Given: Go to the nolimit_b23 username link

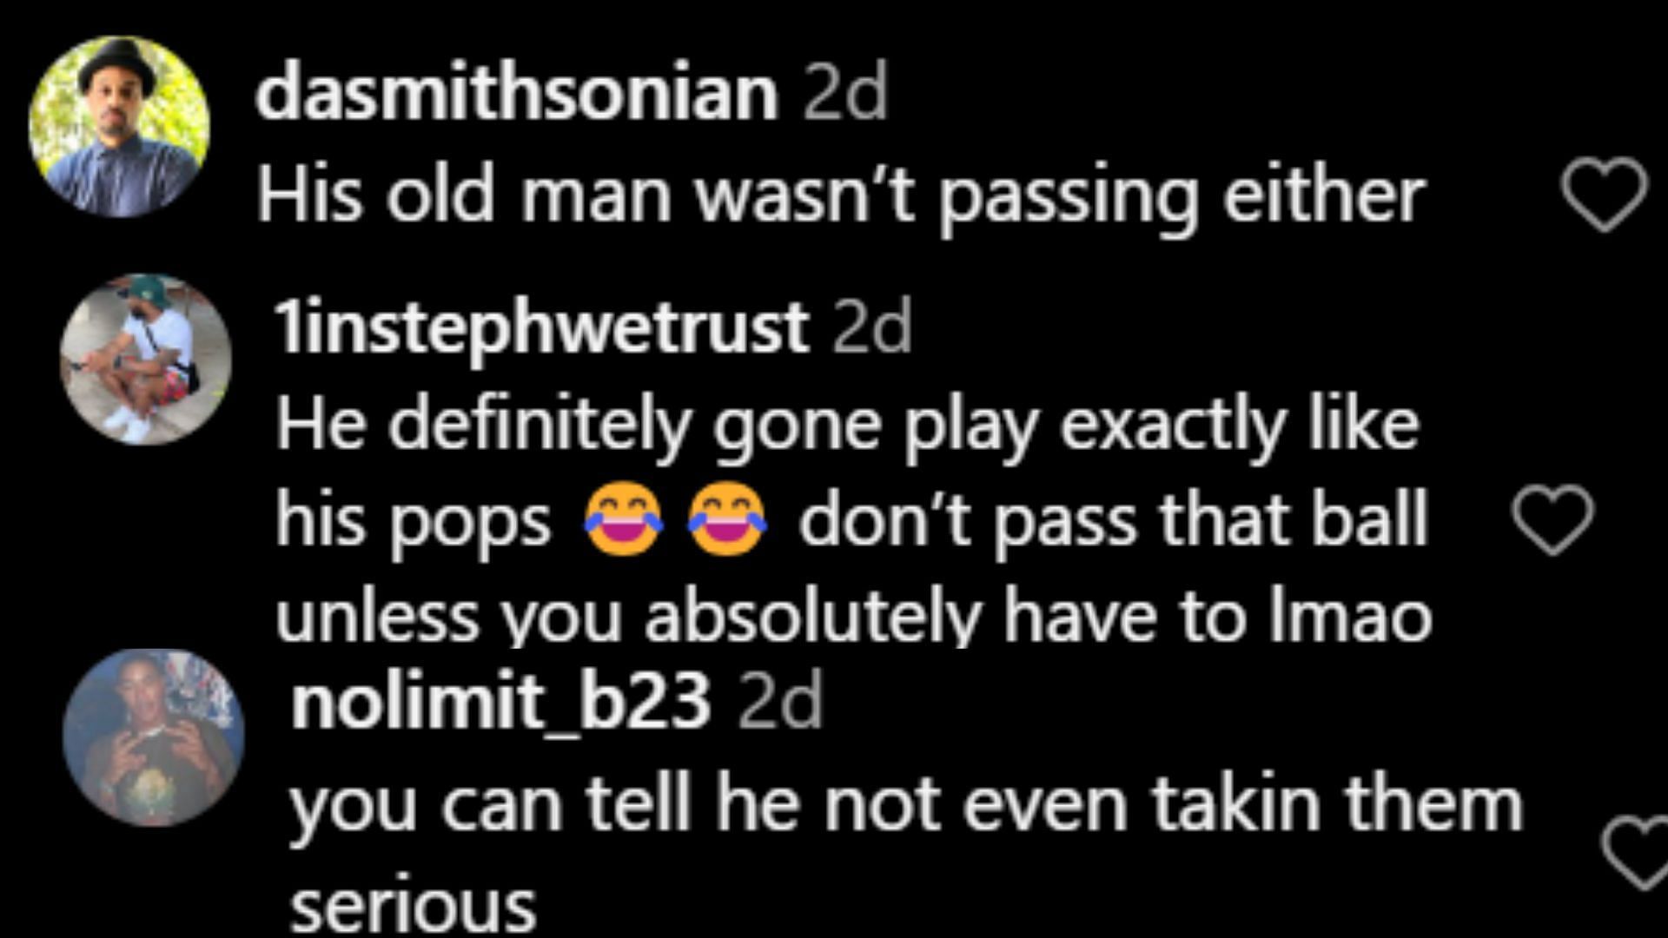Looking at the screenshot, I should click(501, 704).
